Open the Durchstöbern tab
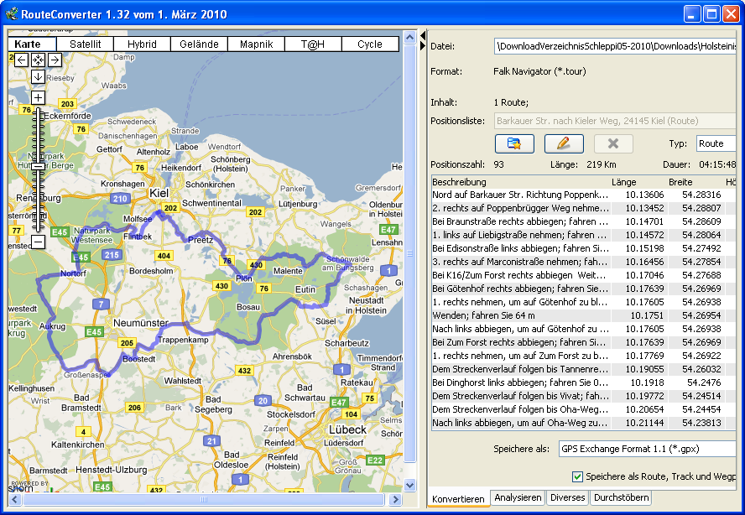 (620, 497)
